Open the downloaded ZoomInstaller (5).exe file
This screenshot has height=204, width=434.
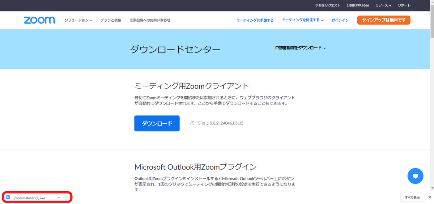pyautogui.click(x=29, y=198)
